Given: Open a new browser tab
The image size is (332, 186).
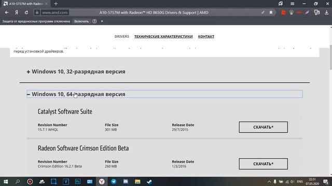Looking at the screenshot, I should click(56, 4).
